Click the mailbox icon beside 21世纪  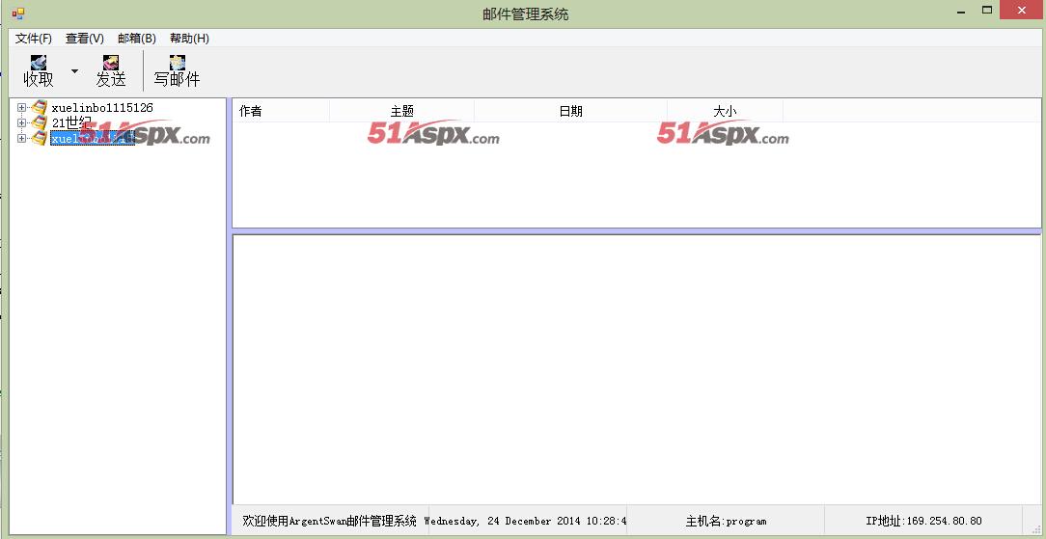tap(40, 122)
